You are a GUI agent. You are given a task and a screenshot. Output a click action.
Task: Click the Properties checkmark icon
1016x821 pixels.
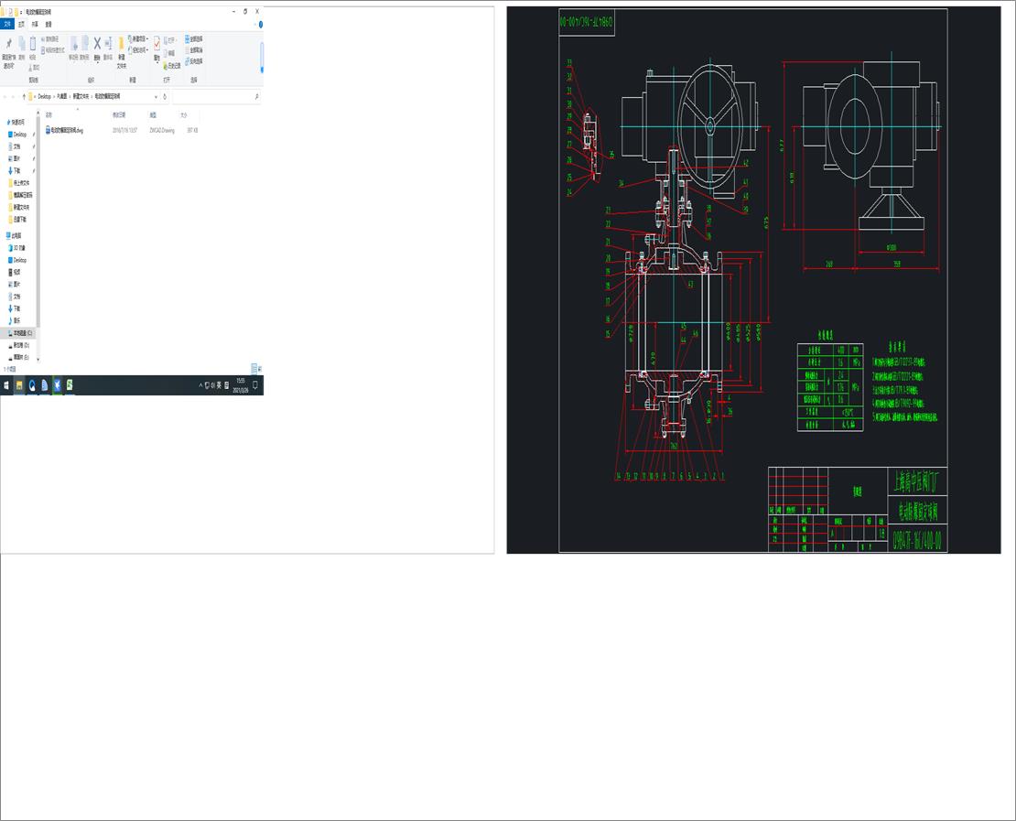[x=157, y=44]
